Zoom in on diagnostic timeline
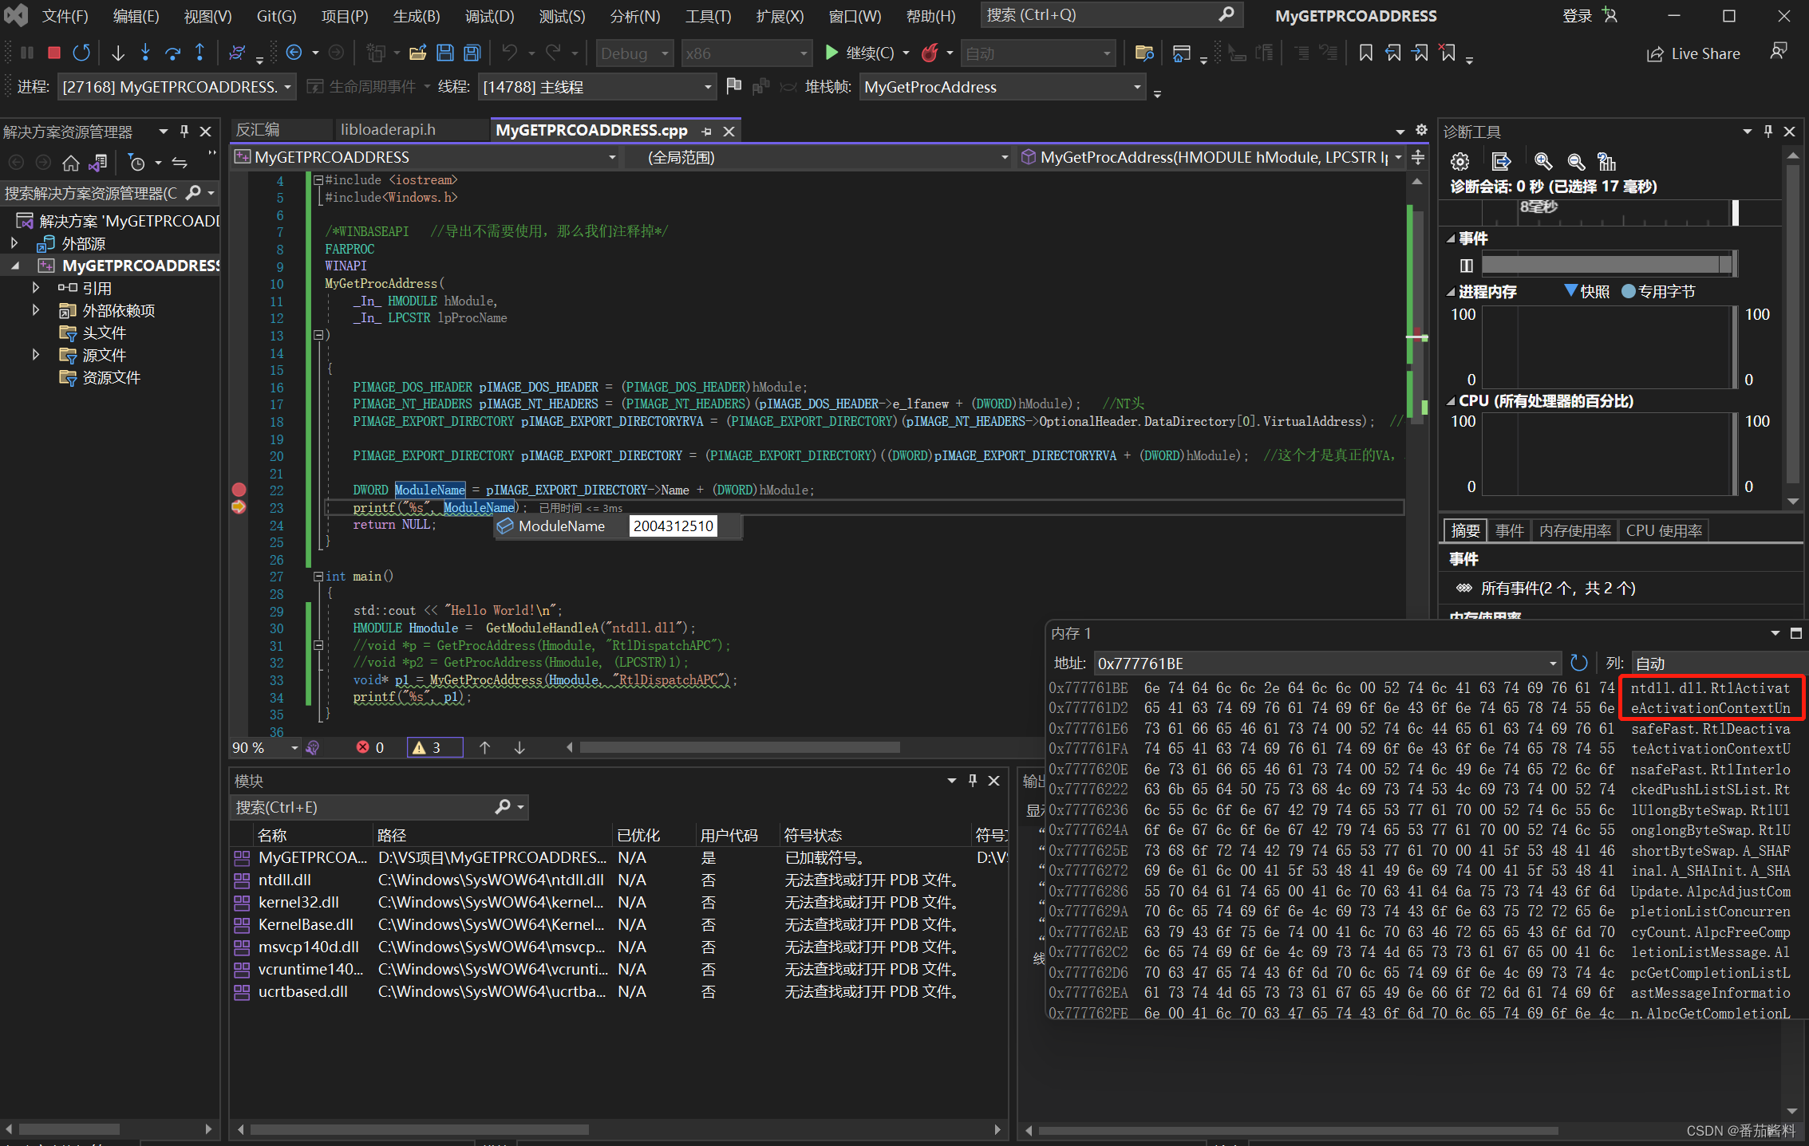Screen dimensions: 1809x1146 [x=1542, y=162]
